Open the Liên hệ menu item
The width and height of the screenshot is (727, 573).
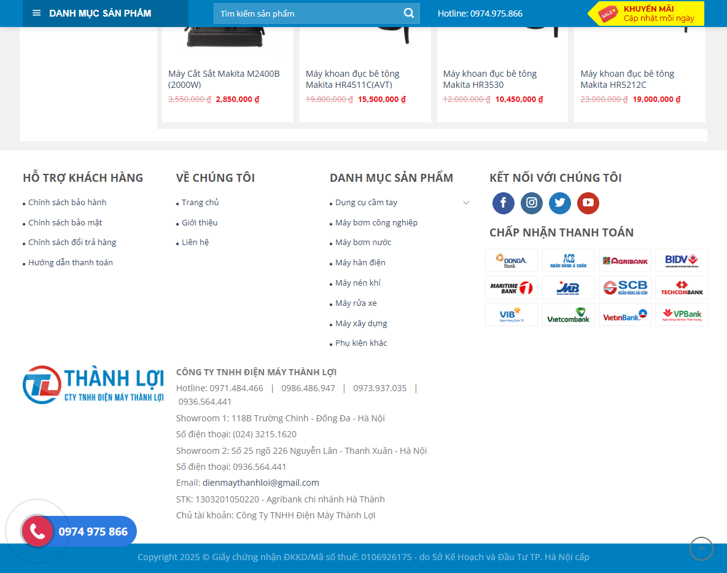pyautogui.click(x=194, y=242)
